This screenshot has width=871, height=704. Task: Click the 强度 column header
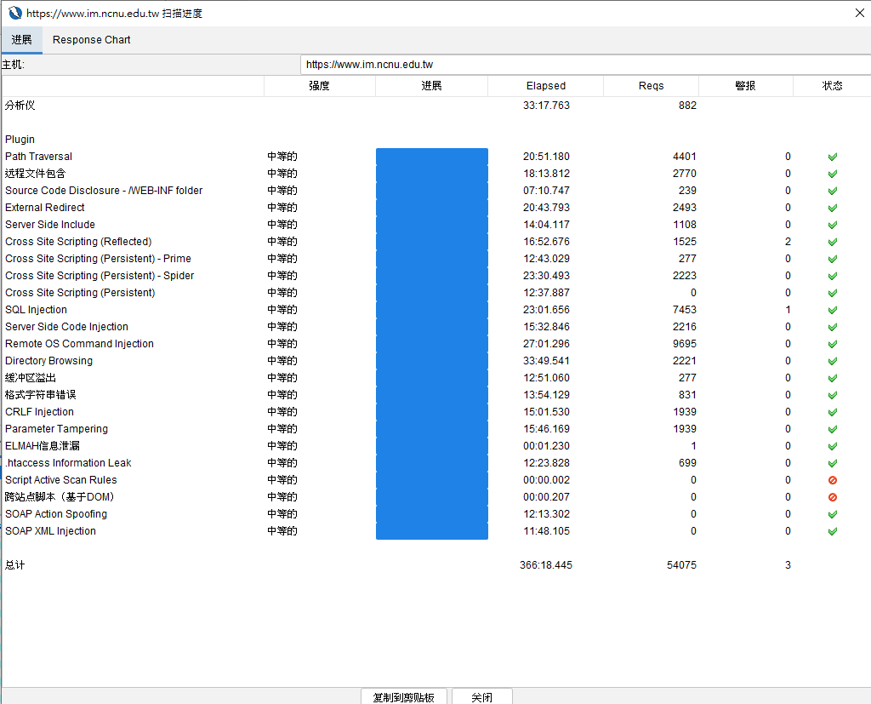[320, 86]
